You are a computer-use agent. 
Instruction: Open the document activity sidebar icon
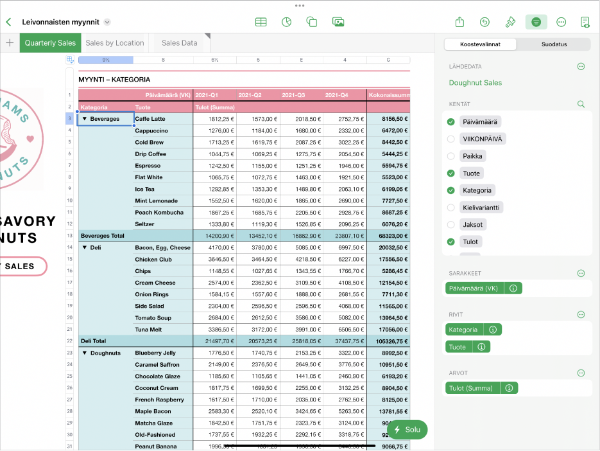(x=585, y=22)
